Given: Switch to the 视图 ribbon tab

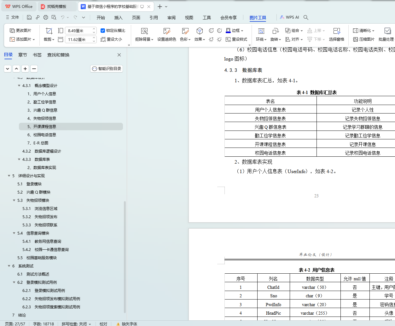Looking at the screenshot, I should [189, 18].
